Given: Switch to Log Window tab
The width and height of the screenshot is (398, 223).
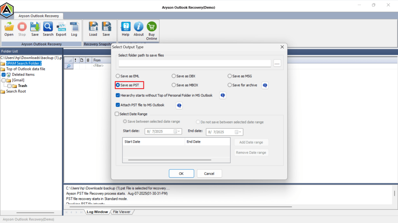Looking at the screenshot, I should click(x=97, y=212).
